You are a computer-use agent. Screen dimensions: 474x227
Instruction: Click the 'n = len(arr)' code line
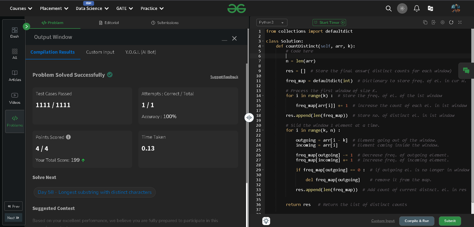click(301, 61)
